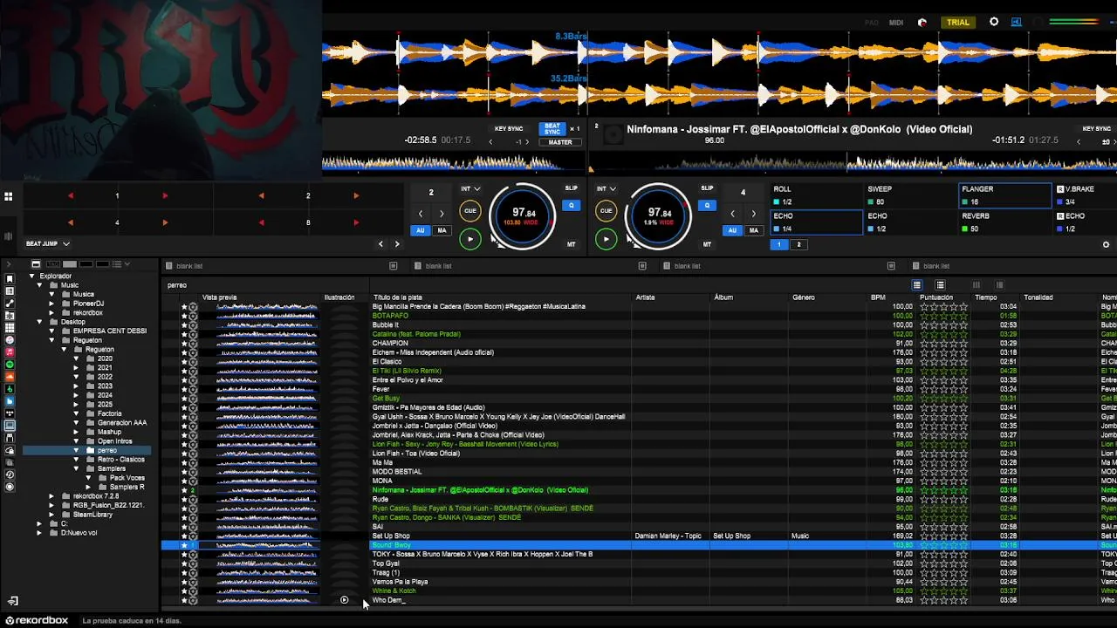Open the iTunes library icon in the sidebar

click(x=10, y=340)
